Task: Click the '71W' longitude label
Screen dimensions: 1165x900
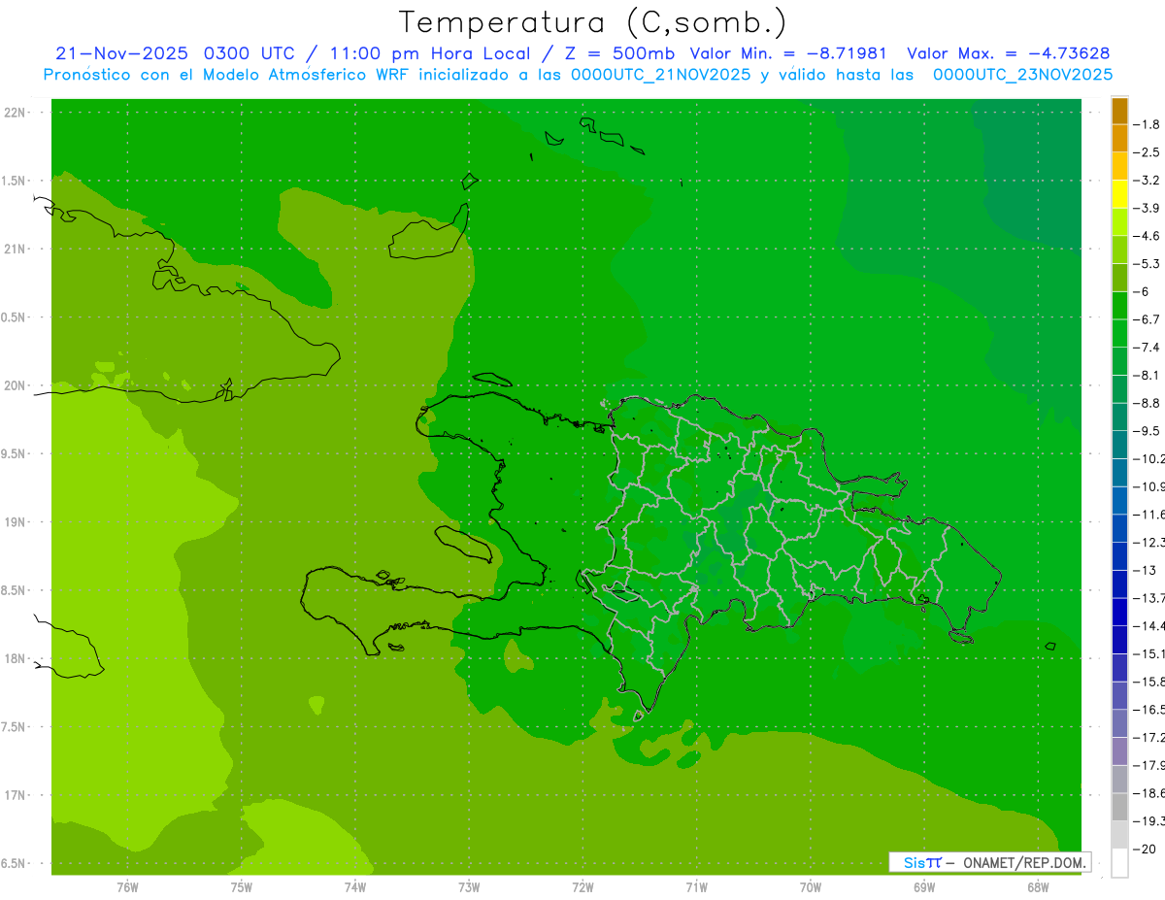Action: [696, 887]
